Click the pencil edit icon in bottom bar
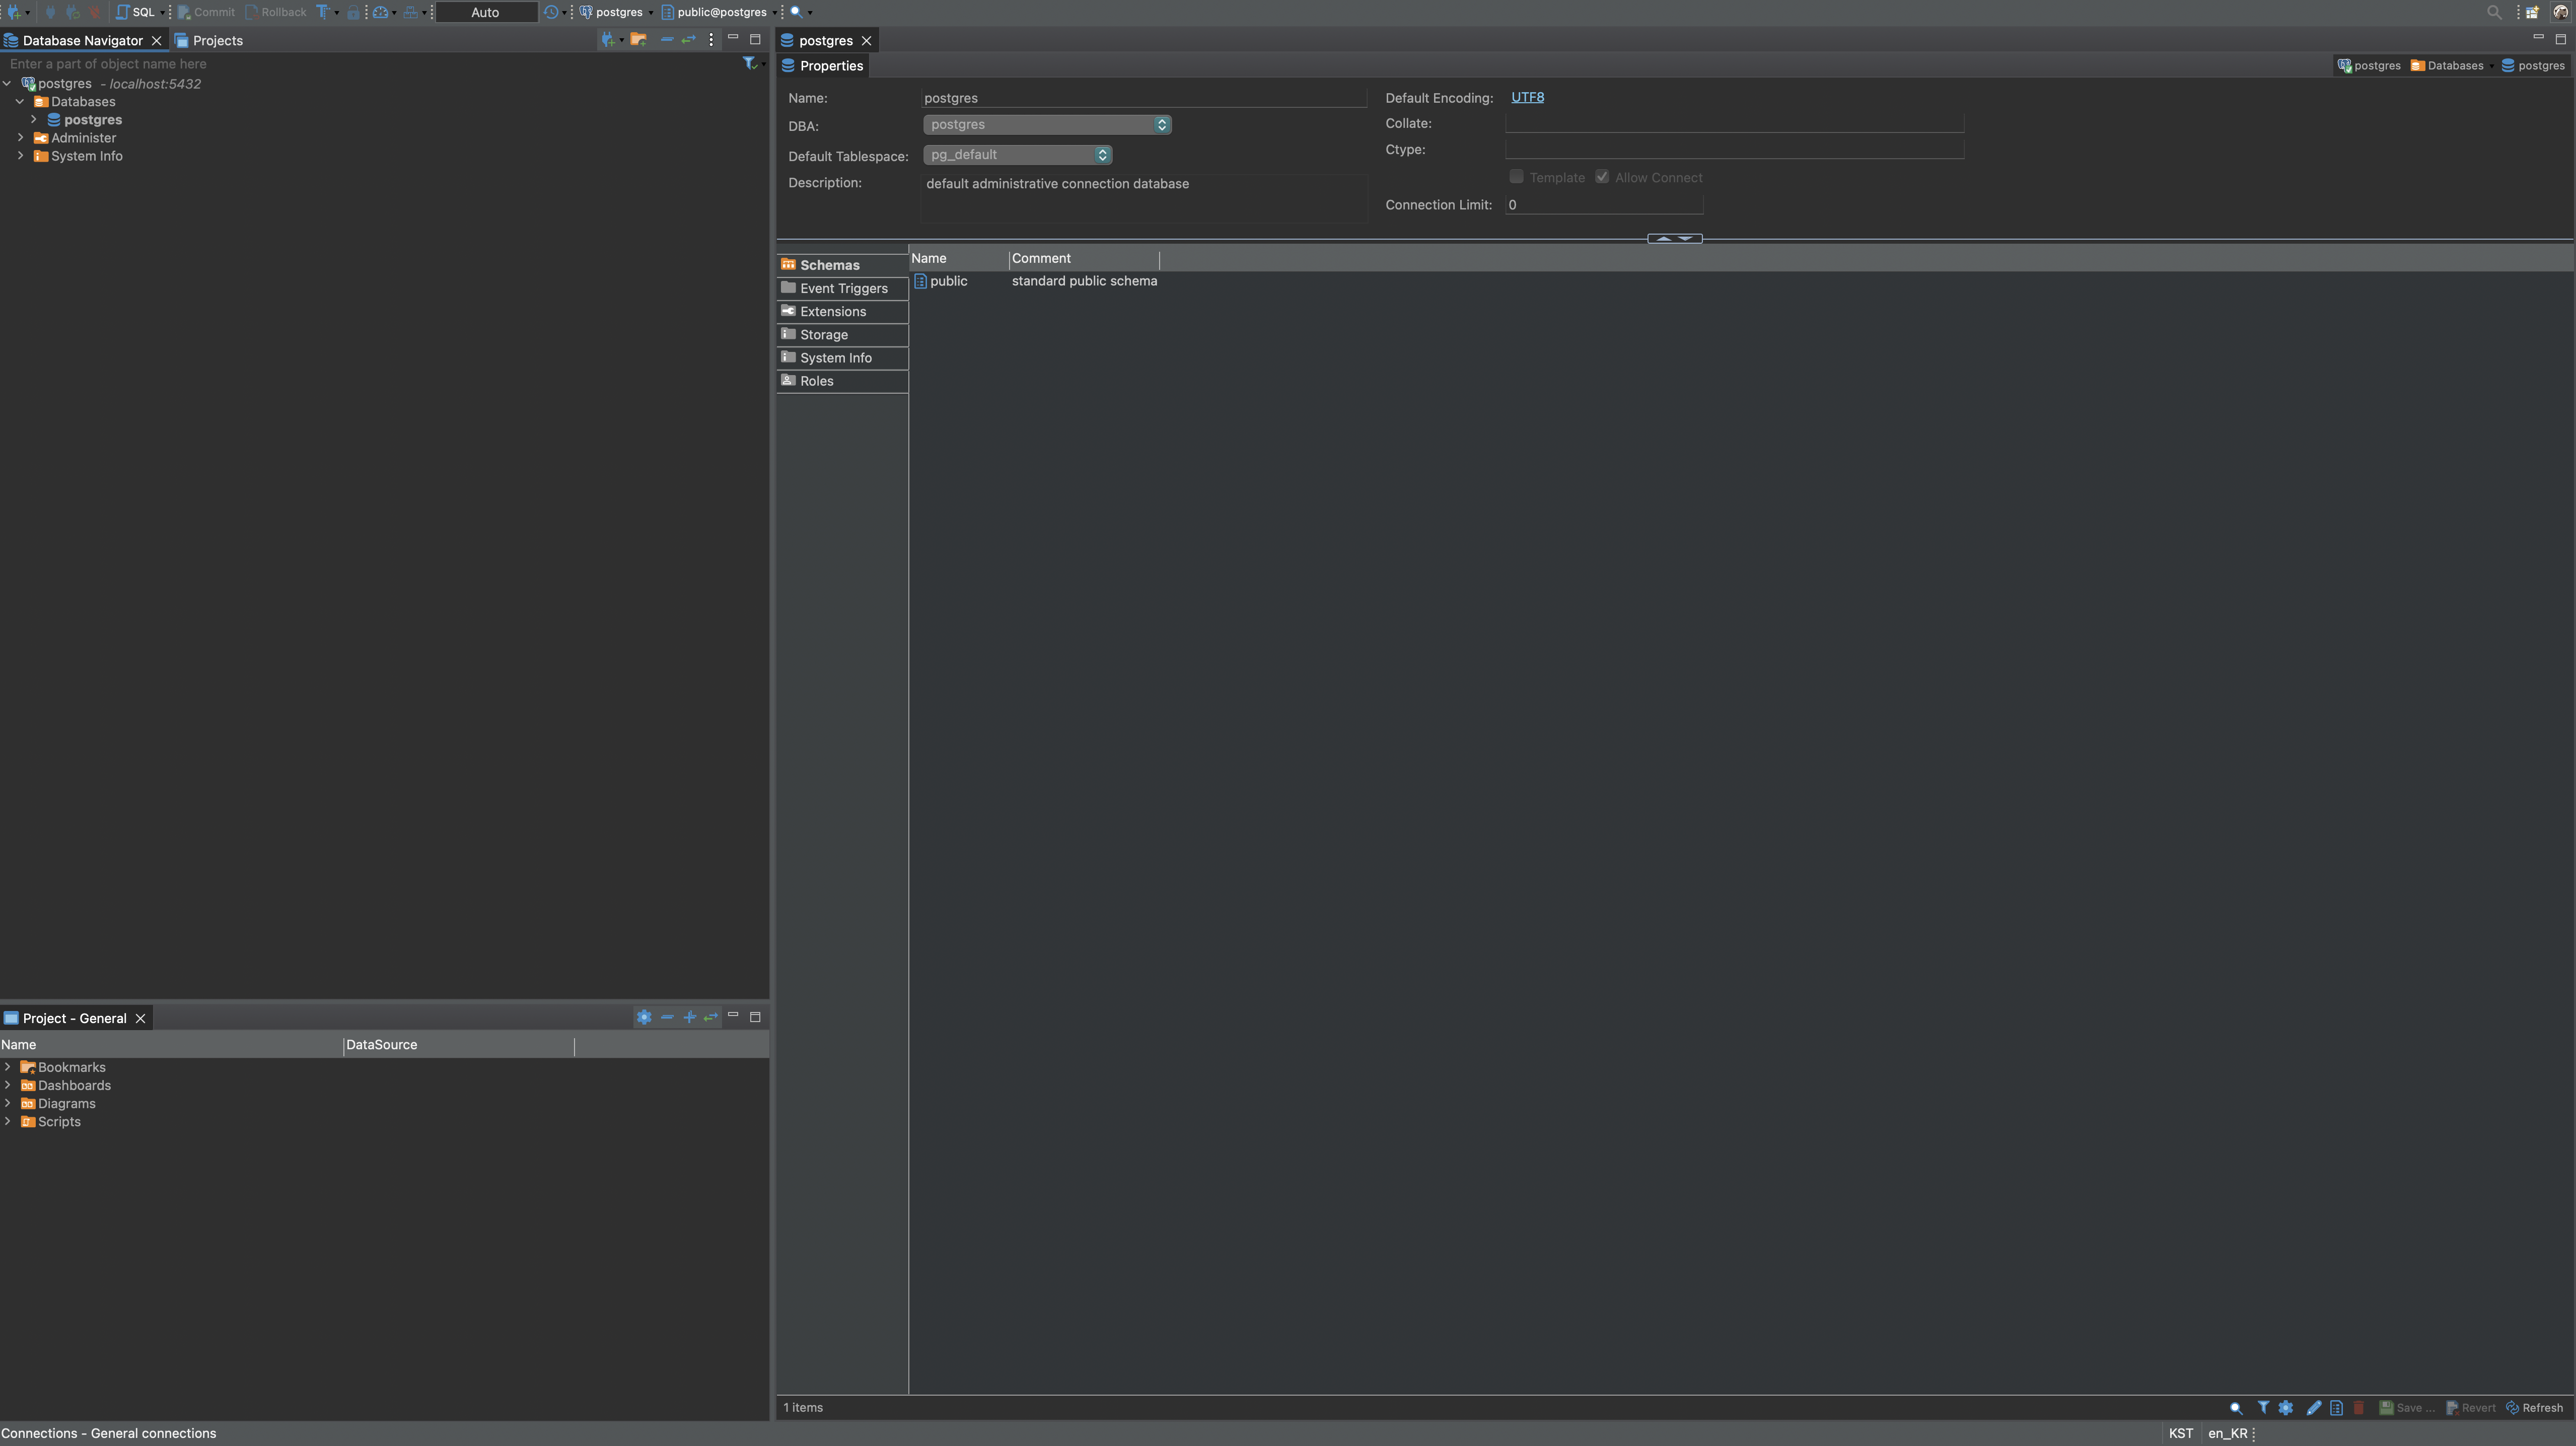The width and height of the screenshot is (2576, 1446). [2313, 1407]
